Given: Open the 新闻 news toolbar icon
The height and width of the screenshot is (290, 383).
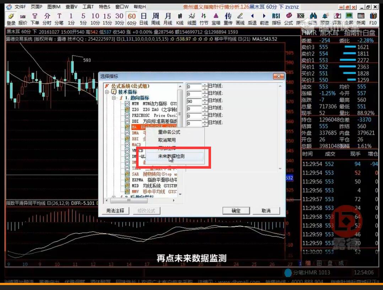Looking at the screenshot, I should 361,19.
